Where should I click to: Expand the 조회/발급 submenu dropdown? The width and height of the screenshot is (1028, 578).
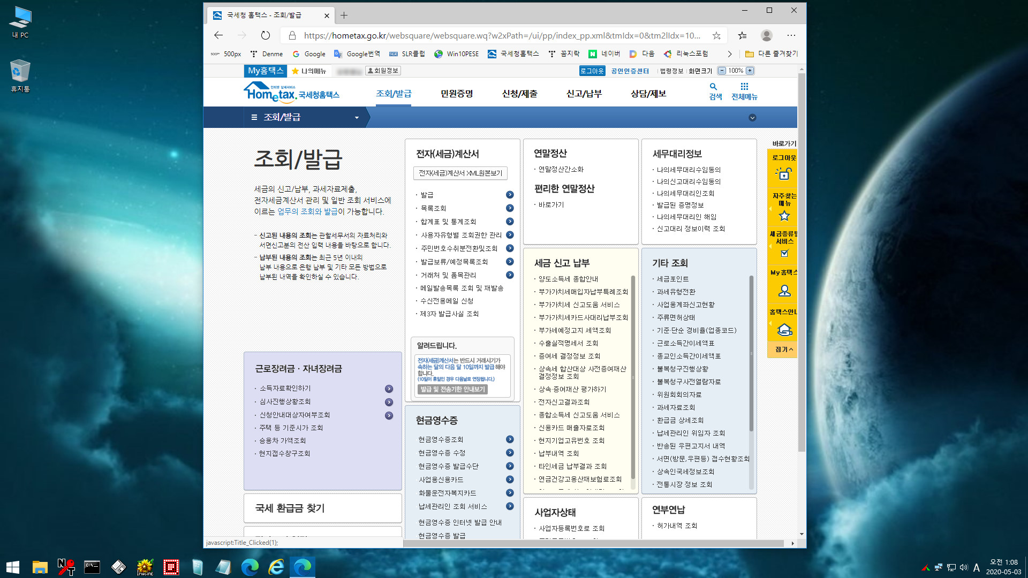point(357,118)
